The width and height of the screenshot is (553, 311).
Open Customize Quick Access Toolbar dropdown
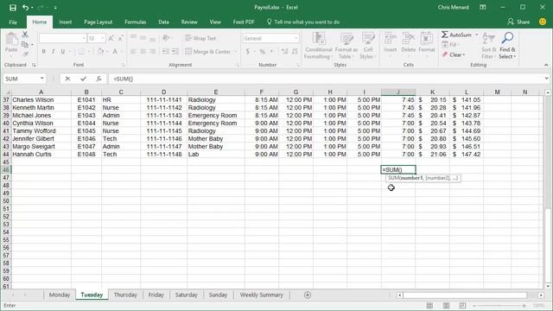point(55,8)
